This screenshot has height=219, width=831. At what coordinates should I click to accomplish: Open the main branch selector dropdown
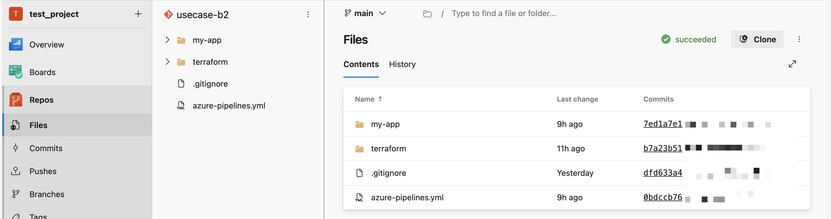click(x=365, y=13)
